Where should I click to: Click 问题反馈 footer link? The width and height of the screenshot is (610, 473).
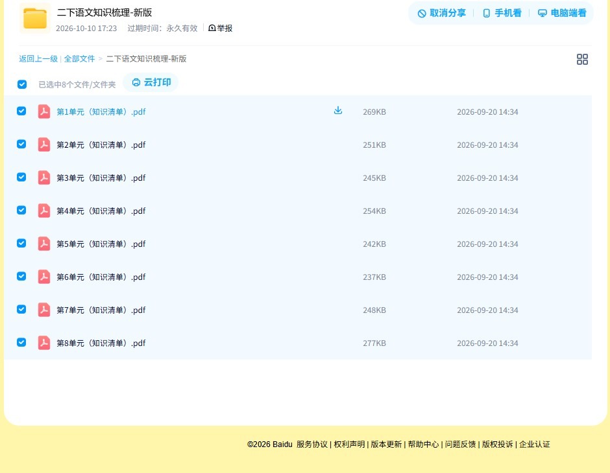[x=460, y=444]
